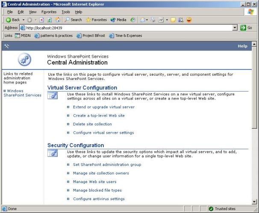The image size is (259, 213).
Task: Click Manage blocked file types
Action: pos(97,190)
